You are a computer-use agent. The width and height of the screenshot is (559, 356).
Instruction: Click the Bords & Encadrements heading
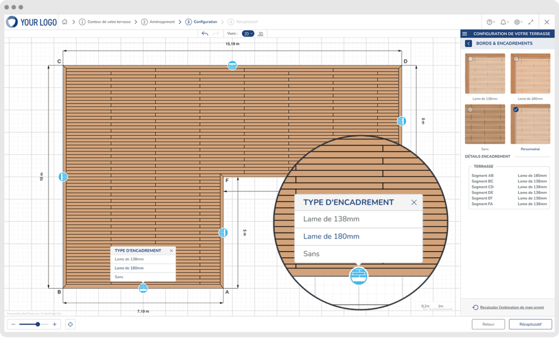(x=504, y=44)
